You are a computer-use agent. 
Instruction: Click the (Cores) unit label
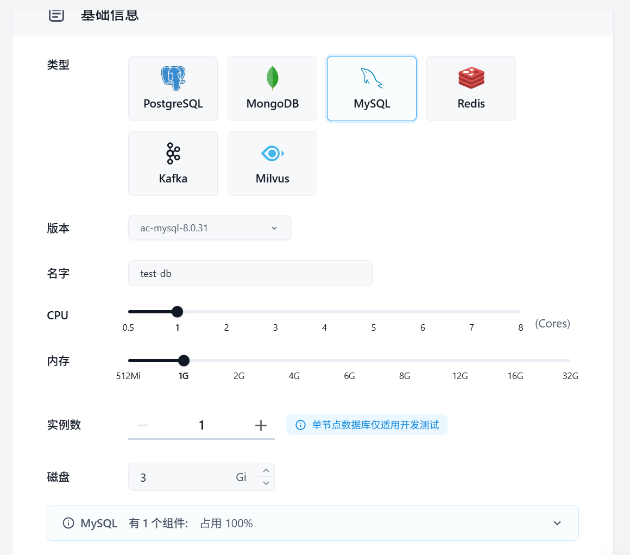point(552,324)
